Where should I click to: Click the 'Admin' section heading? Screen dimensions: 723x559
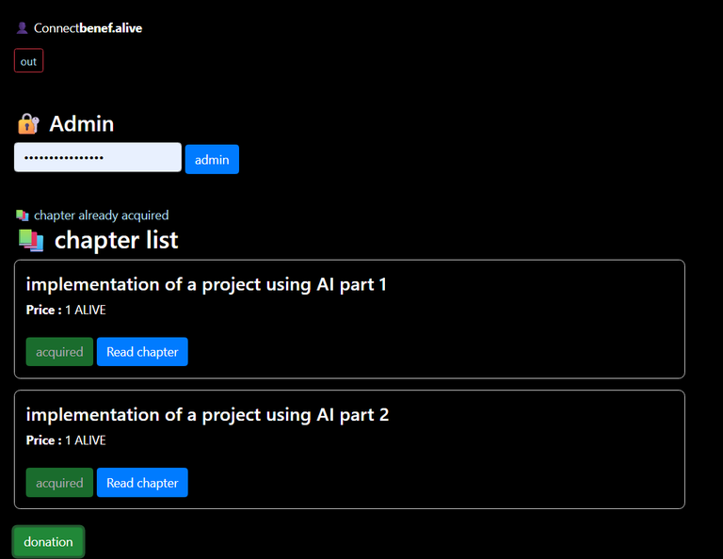(81, 124)
